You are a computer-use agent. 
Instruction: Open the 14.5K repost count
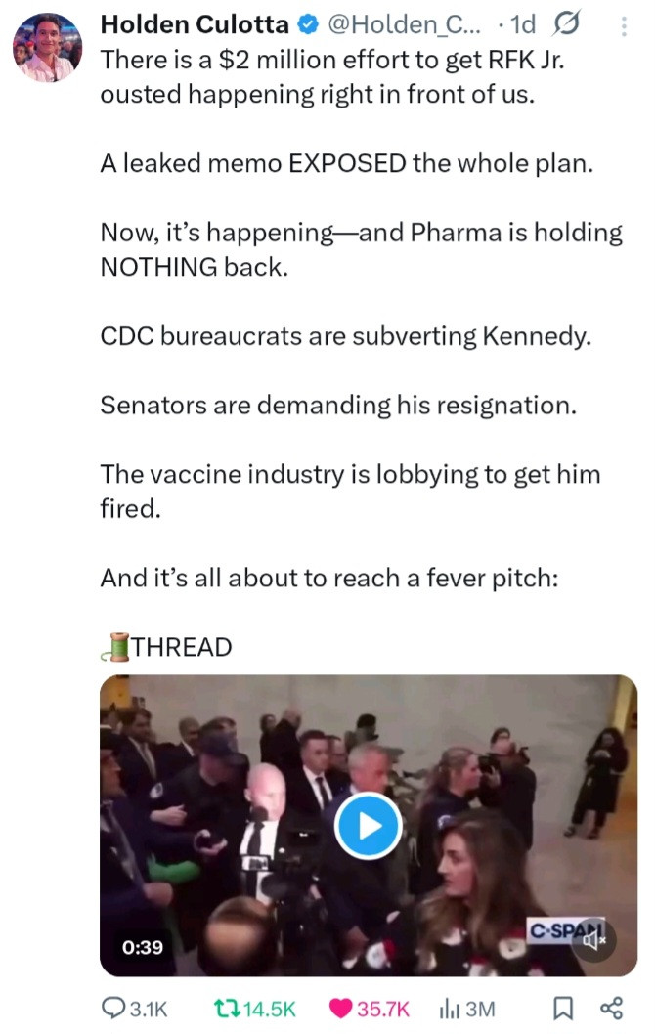tap(271, 1009)
